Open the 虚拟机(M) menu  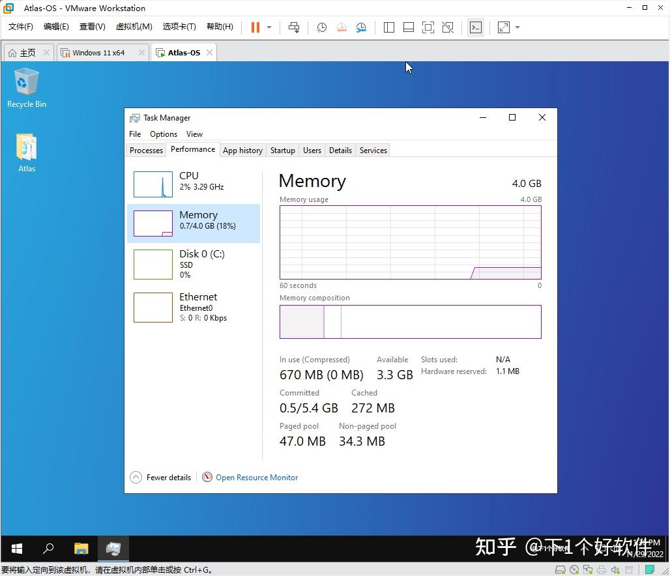coord(134,27)
